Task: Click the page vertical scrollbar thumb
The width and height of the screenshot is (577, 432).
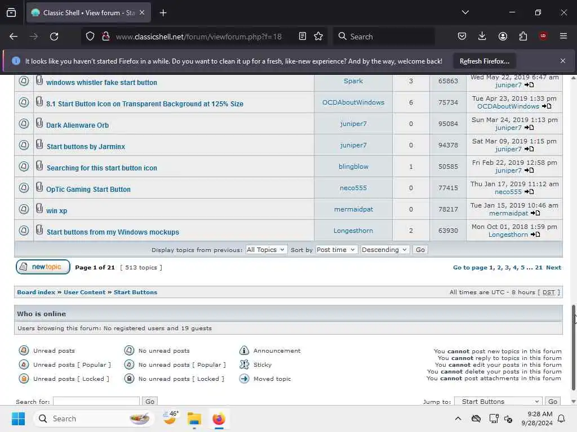Action: pyautogui.click(x=573, y=347)
